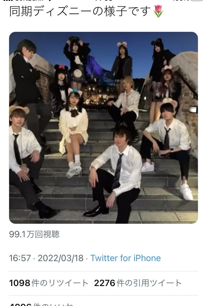Tap the battery icon in status bar
207x306 pixels.
197,1
